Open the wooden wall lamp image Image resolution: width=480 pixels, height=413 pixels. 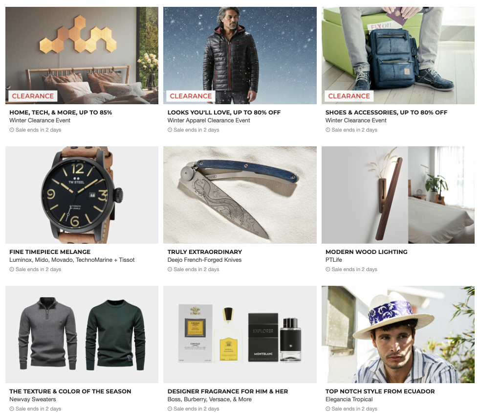tap(398, 195)
